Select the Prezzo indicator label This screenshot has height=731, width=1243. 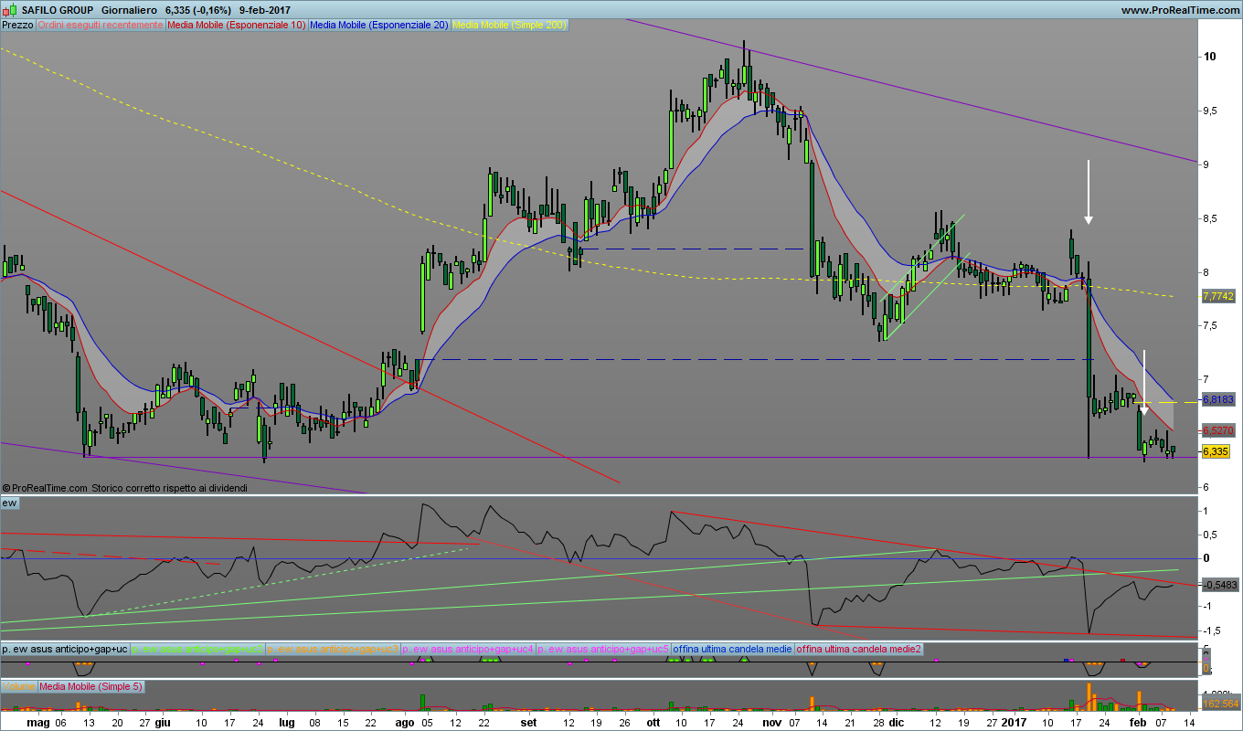point(17,26)
